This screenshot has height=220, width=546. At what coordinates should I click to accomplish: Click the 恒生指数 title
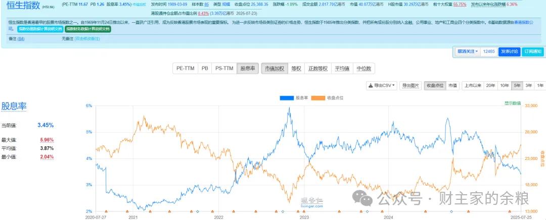pos(23,5)
